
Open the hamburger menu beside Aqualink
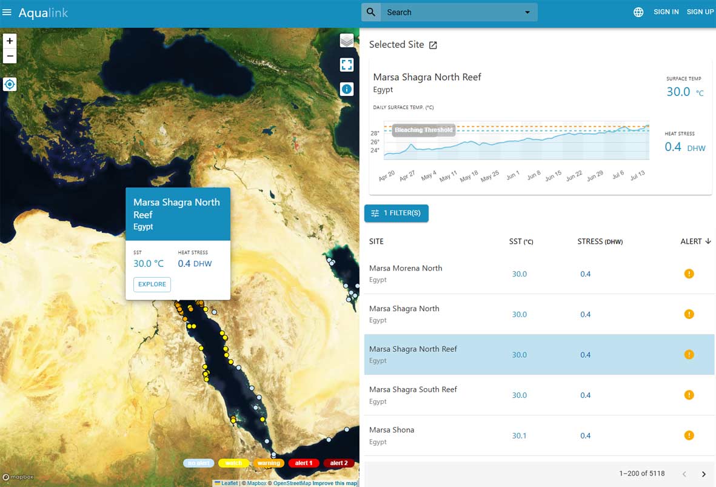click(7, 12)
